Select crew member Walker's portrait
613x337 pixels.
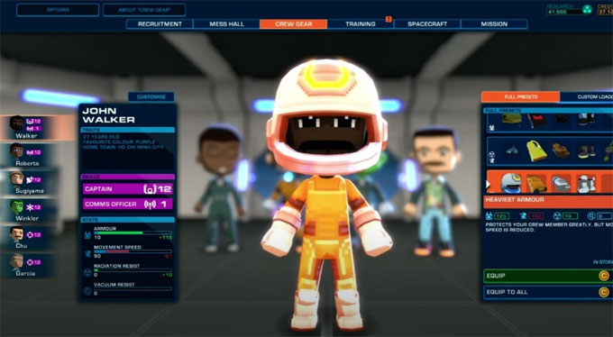[x=17, y=124]
